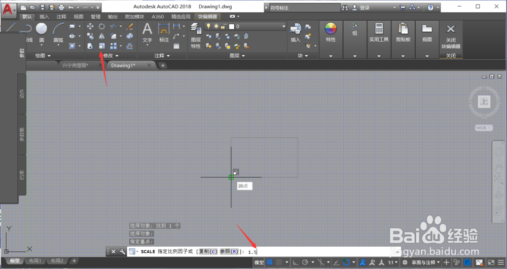Screen dimensions: 507x269
Task: Toggle object snap tracking
Action: [x=336, y=262]
